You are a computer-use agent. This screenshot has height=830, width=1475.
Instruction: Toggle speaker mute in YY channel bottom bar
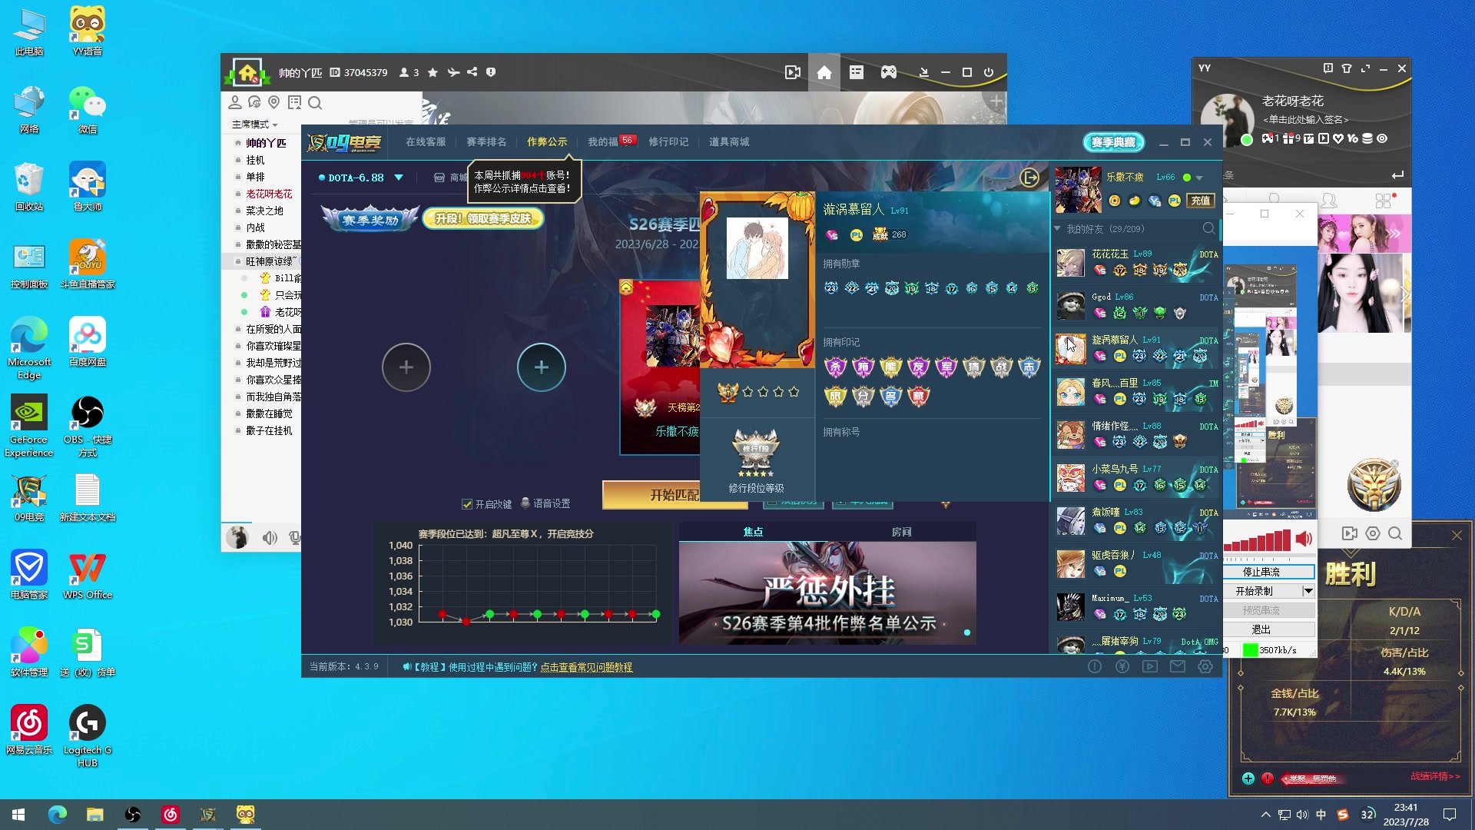[x=270, y=538]
